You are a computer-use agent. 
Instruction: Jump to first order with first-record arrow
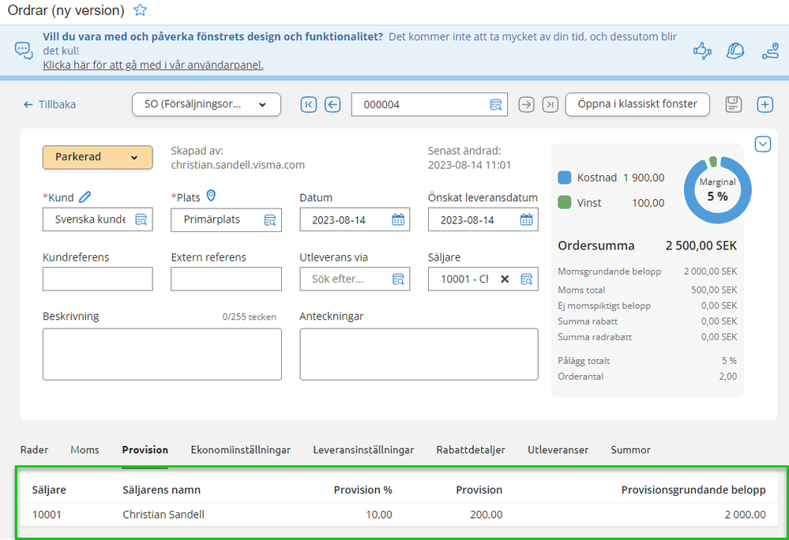[309, 104]
